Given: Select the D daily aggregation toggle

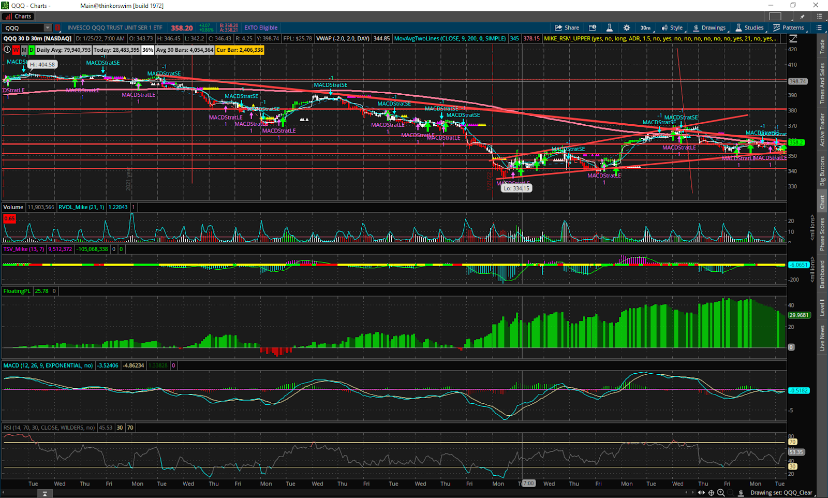Looking at the screenshot, I should 31,50.
